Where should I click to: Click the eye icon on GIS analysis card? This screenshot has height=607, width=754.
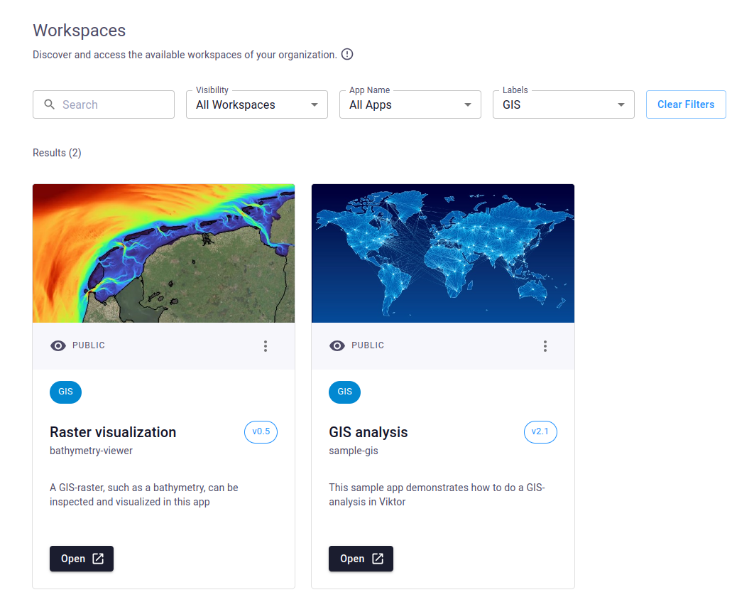pos(337,345)
